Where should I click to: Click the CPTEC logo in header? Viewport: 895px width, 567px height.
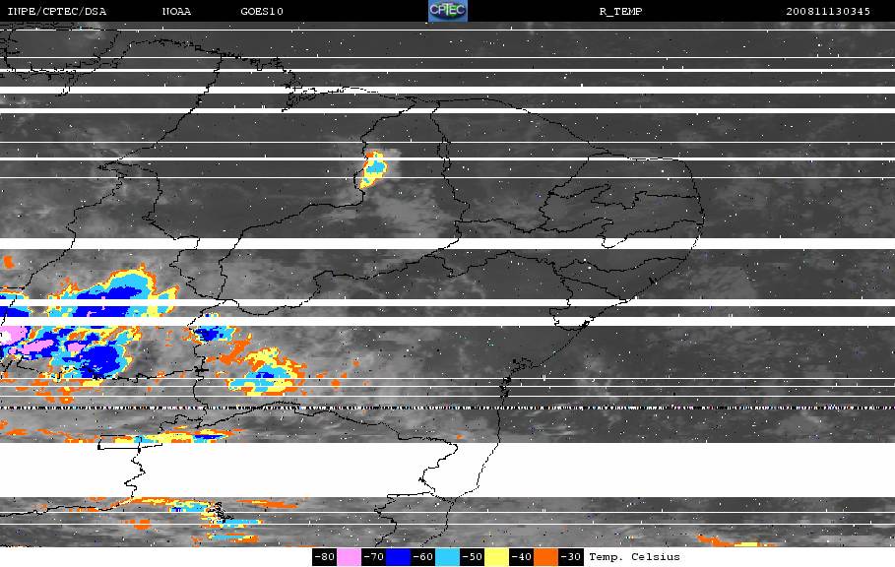coord(447,11)
